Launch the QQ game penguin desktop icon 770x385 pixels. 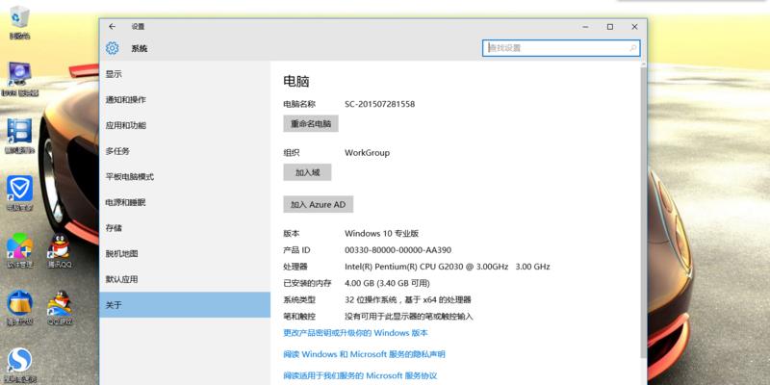60,308
